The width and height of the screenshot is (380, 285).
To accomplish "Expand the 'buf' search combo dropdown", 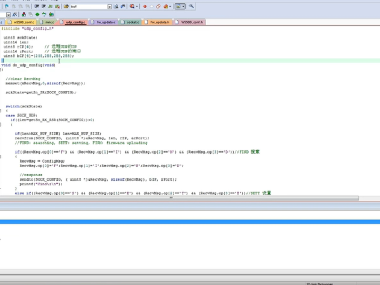I will [109, 7].
